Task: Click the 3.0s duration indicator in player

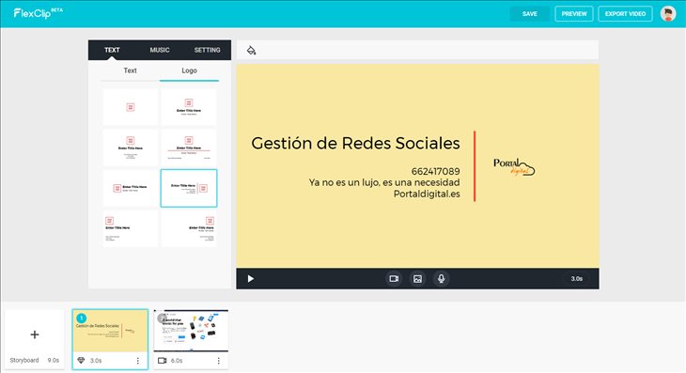Action: pyautogui.click(x=577, y=278)
